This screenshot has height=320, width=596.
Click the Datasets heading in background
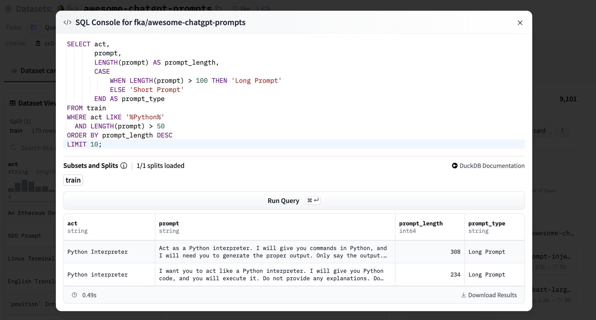(34, 9)
